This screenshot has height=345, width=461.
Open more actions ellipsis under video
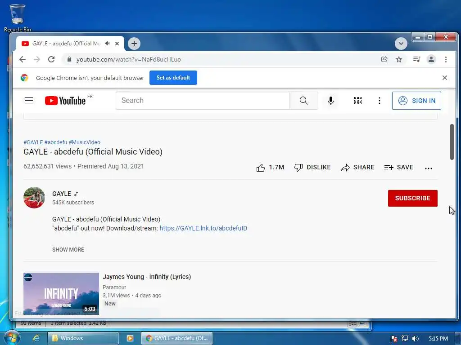[x=429, y=168]
